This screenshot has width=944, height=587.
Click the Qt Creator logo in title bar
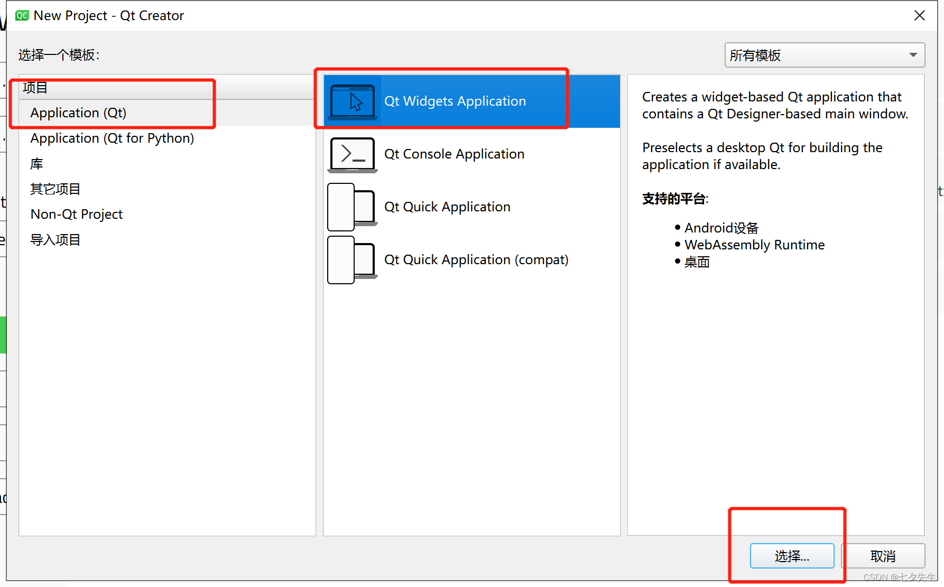pos(22,15)
